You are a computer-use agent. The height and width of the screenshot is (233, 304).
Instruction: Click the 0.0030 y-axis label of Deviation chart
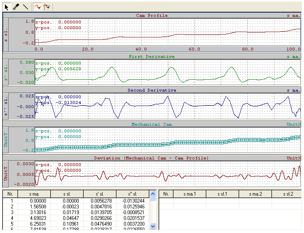coord(25,164)
